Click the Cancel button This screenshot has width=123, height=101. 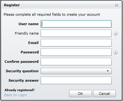tap(104, 94)
